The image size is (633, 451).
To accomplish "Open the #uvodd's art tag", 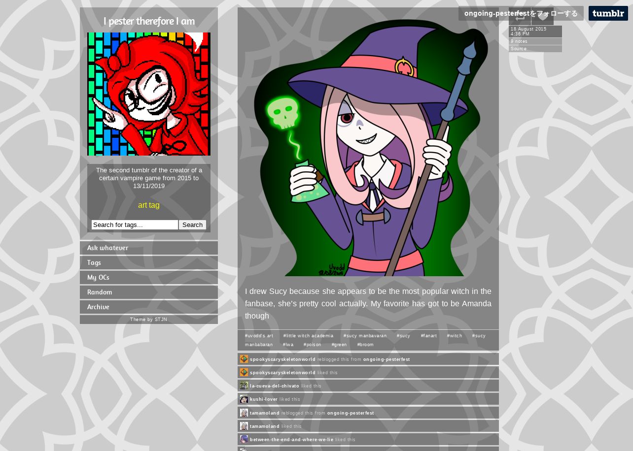I will pos(259,336).
